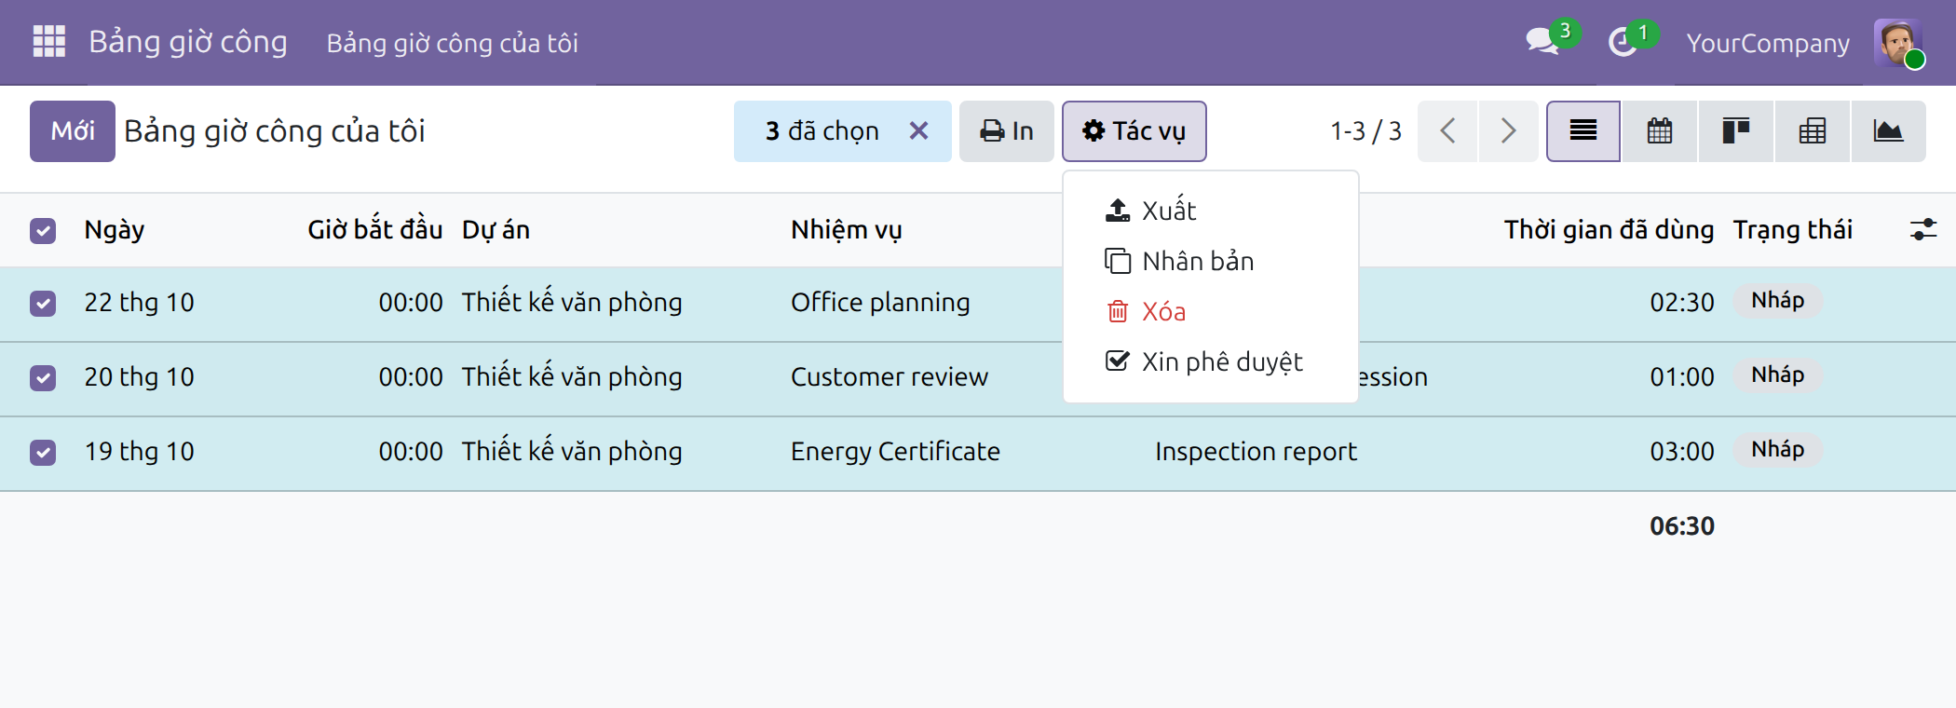The width and height of the screenshot is (1956, 708).
Task: Go to previous page of records
Action: click(1447, 131)
